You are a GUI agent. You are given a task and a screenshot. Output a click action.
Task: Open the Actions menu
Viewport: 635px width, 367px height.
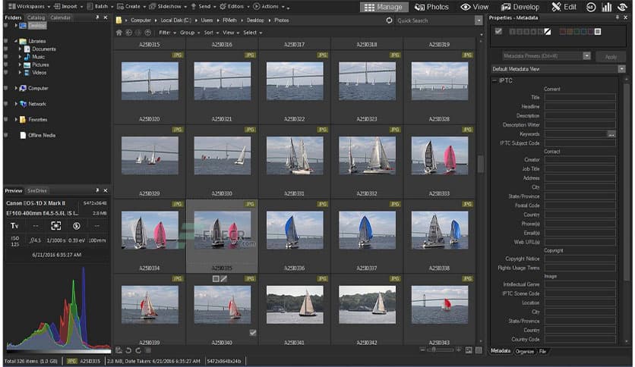pos(269,7)
